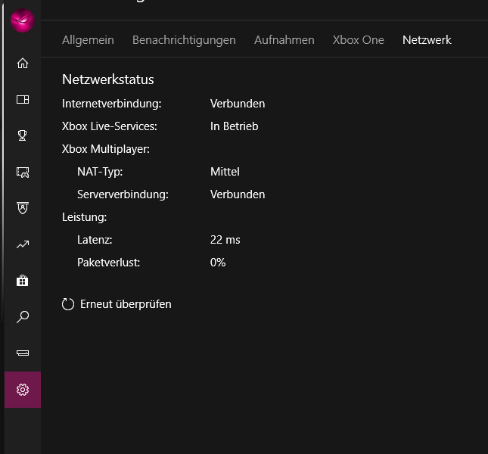Select the Netzwerk tab
This screenshot has width=488, height=454.
(x=427, y=40)
